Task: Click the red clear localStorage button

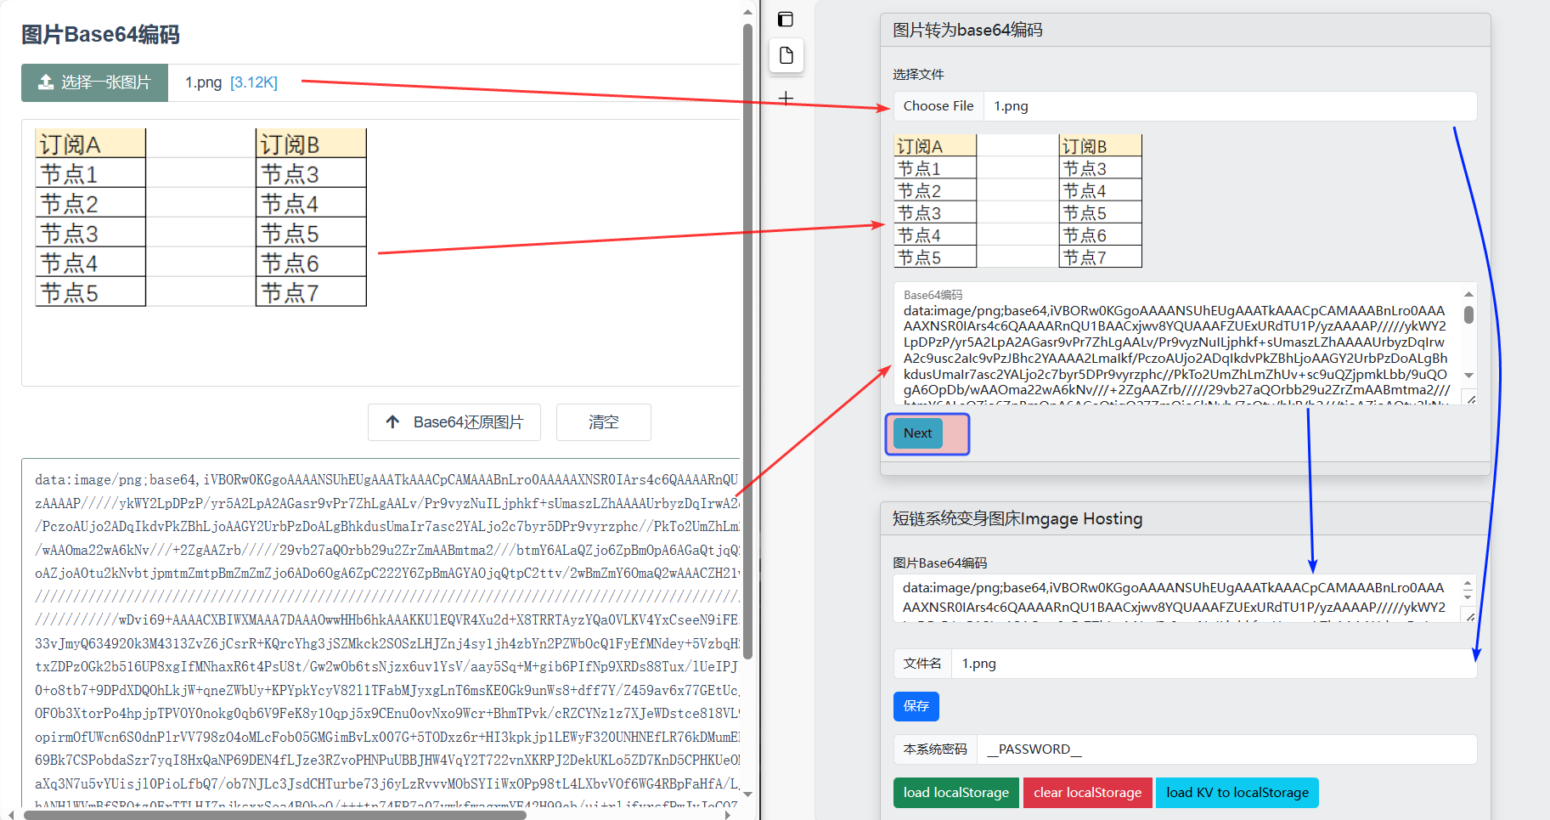Action: [x=1087, y=793]
